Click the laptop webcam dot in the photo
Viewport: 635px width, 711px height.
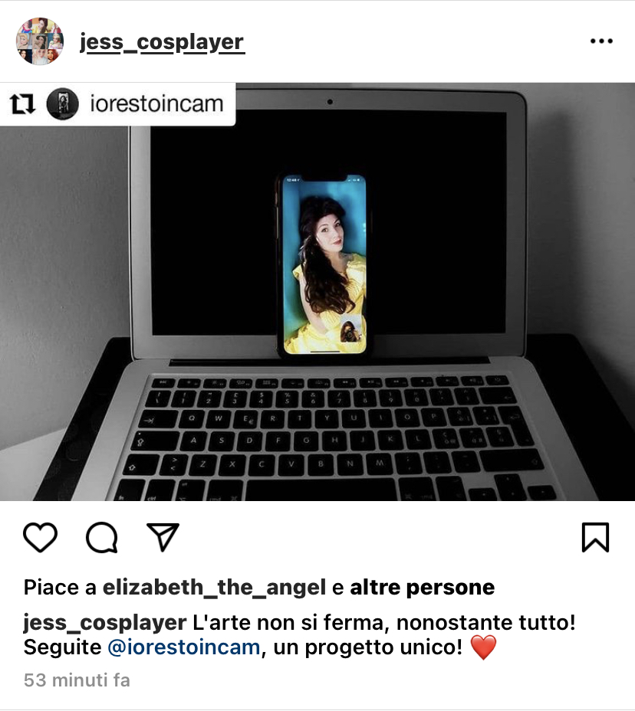click(x=330, y=102)
